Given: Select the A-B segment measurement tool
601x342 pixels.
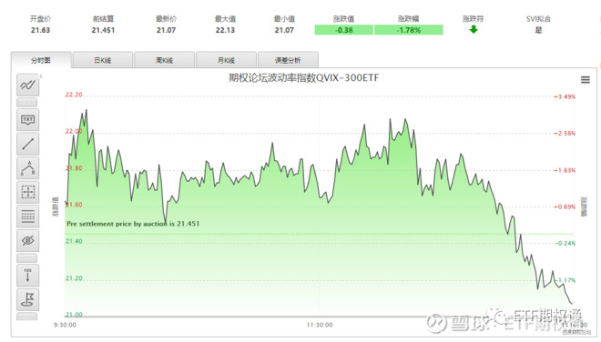Looking at the screenshot, I should click(x=27, y=168).
